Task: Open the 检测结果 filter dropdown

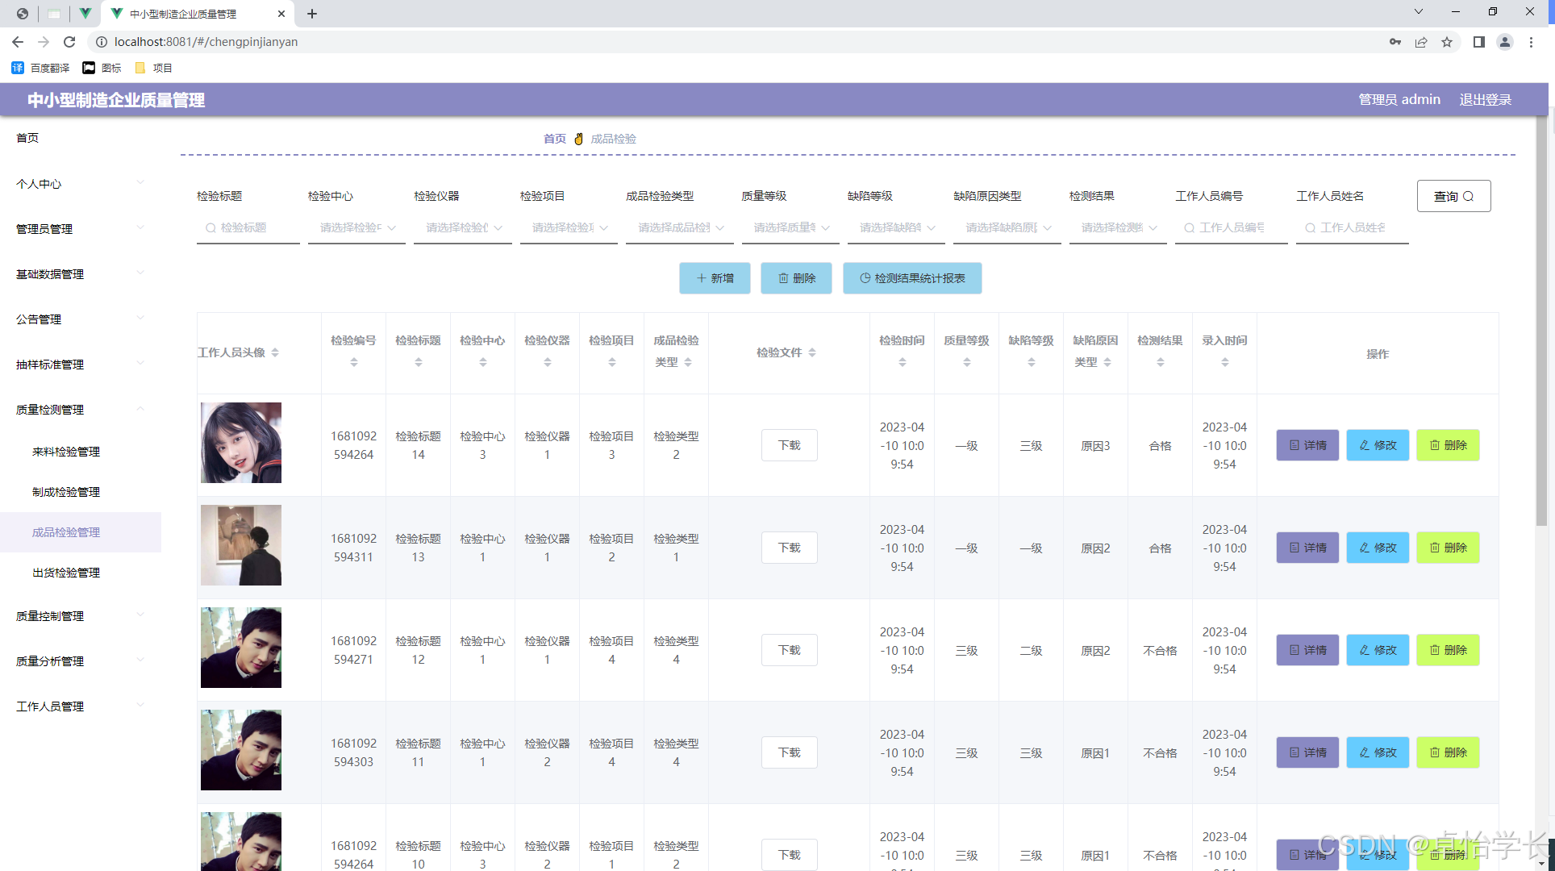Action: pyautogui.click(x=1118, y=227)
